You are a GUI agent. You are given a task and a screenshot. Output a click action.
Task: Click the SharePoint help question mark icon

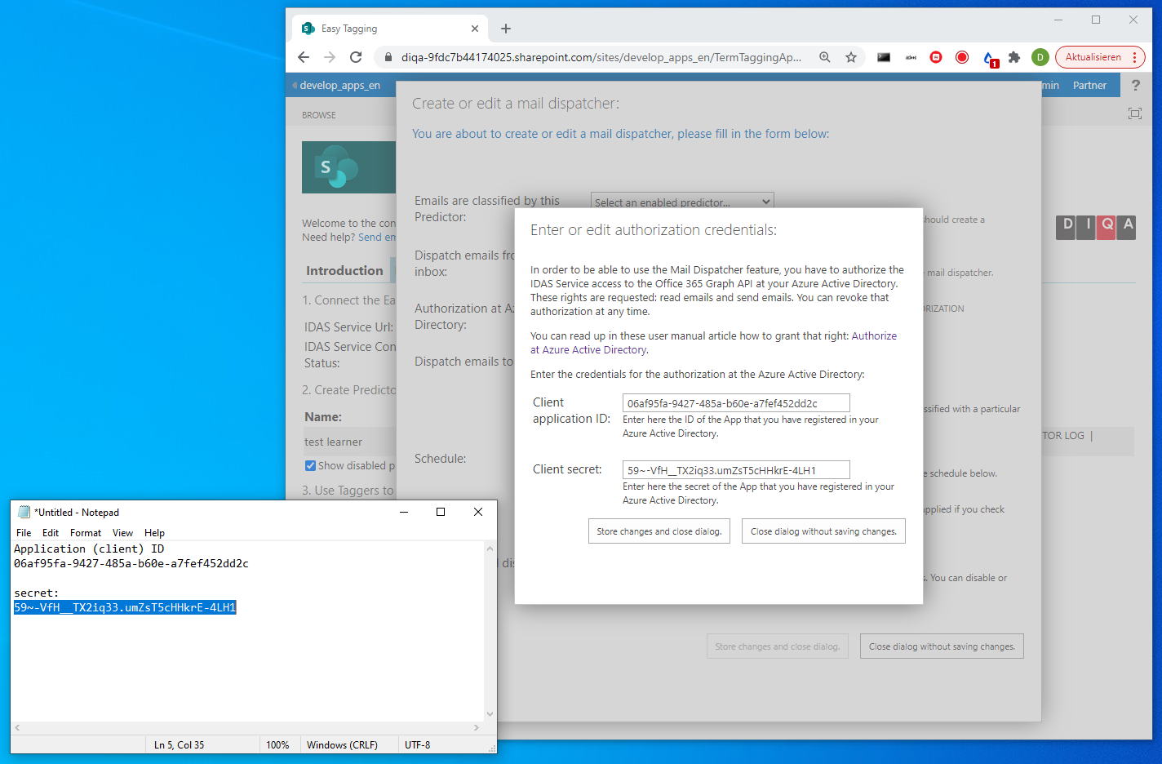click(x=1135, y=85)
